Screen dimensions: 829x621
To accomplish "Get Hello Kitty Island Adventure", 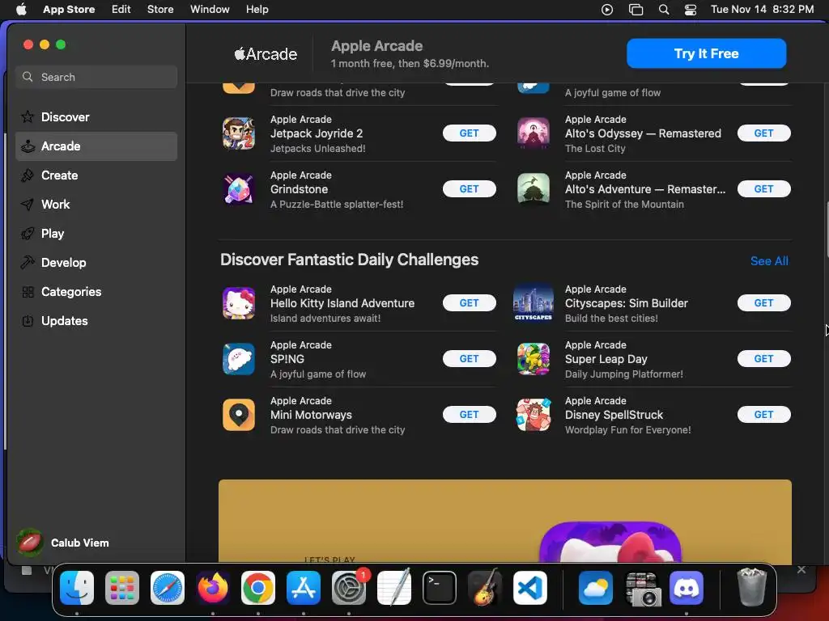I will [x=469, y=303].
